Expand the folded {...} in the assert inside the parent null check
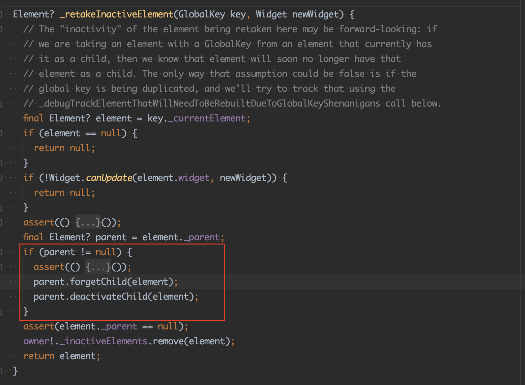525x385 pixels. tap(98, 267)
